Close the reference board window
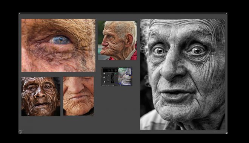 pyautogui.click(x=226, y=14)
